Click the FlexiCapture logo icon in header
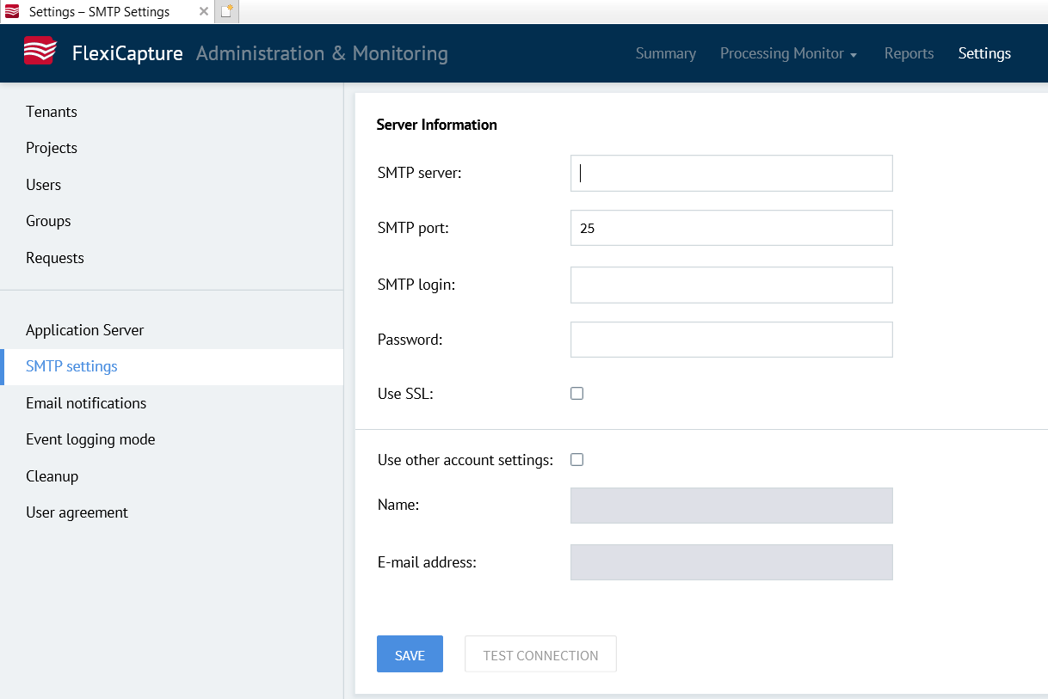This screenshot has height=699, width=1048. 40,52
